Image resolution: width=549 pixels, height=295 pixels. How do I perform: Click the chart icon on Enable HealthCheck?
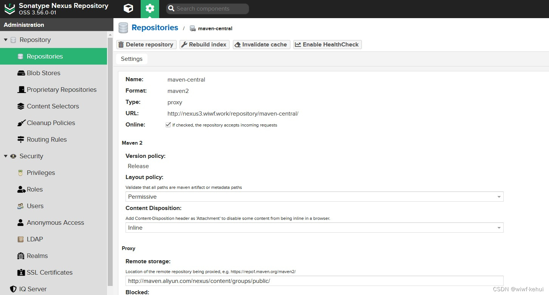coord(298,45)
